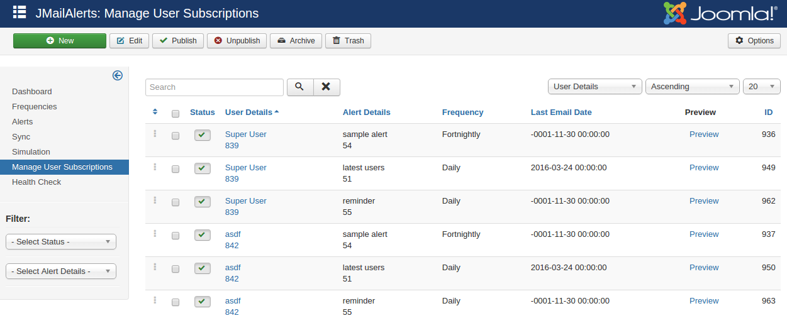Open the Options button
The height and width of the screenshot is (323, 787).
(x=754, y=40)
